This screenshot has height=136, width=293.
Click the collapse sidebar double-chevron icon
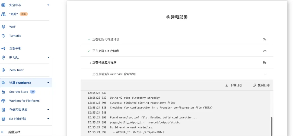click(x=2, y=132)
